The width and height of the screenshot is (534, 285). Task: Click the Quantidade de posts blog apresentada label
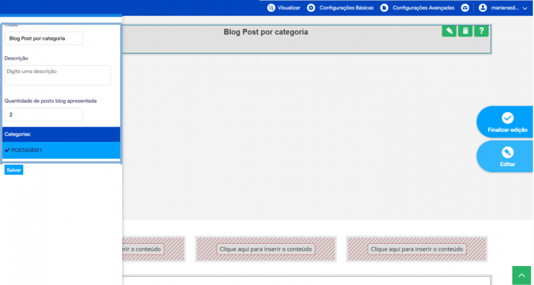tap(51, 101)
